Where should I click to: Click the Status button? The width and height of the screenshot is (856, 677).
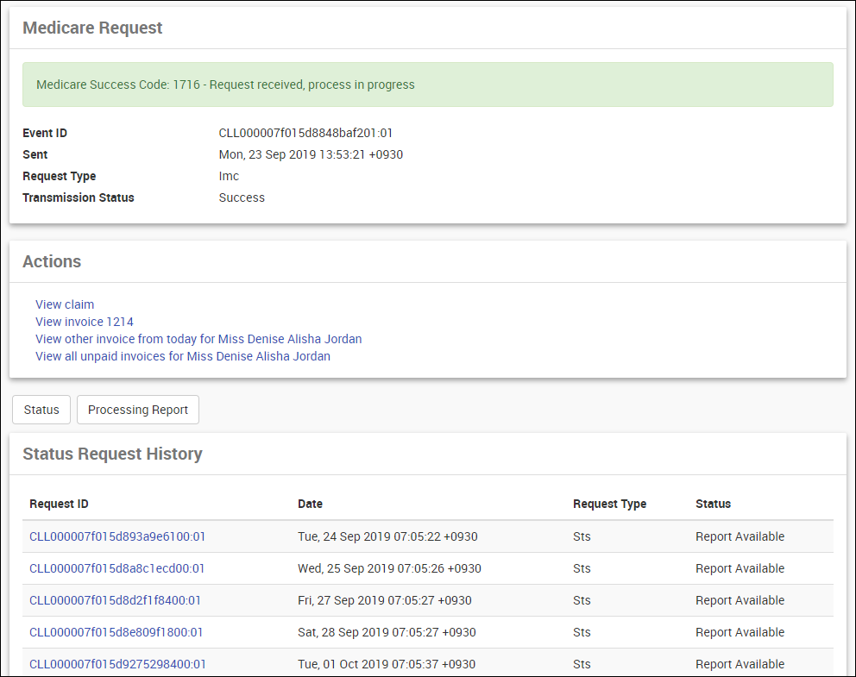click(x=41, y=410)
